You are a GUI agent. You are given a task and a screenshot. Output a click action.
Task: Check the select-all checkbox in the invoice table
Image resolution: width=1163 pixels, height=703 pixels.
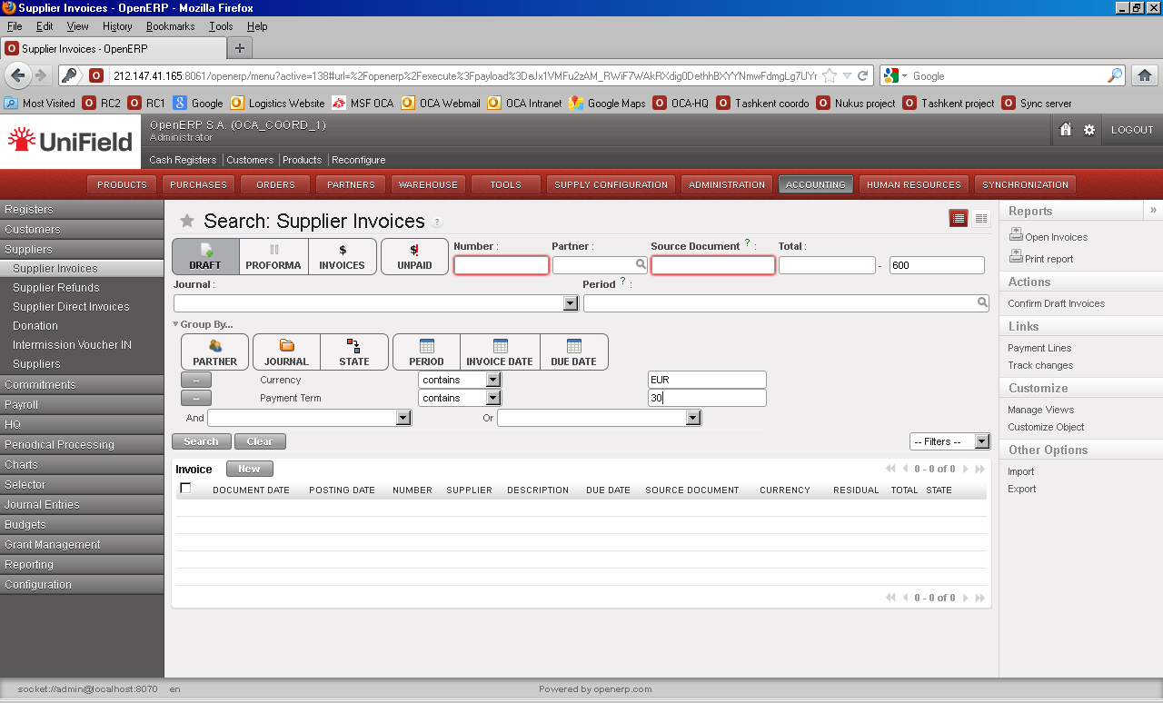click(185, 489)
